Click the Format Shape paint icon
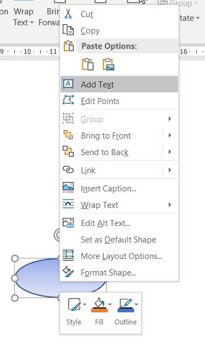This screenshot has height=347, width=205. pyautogui.click(x=68, y=272)
